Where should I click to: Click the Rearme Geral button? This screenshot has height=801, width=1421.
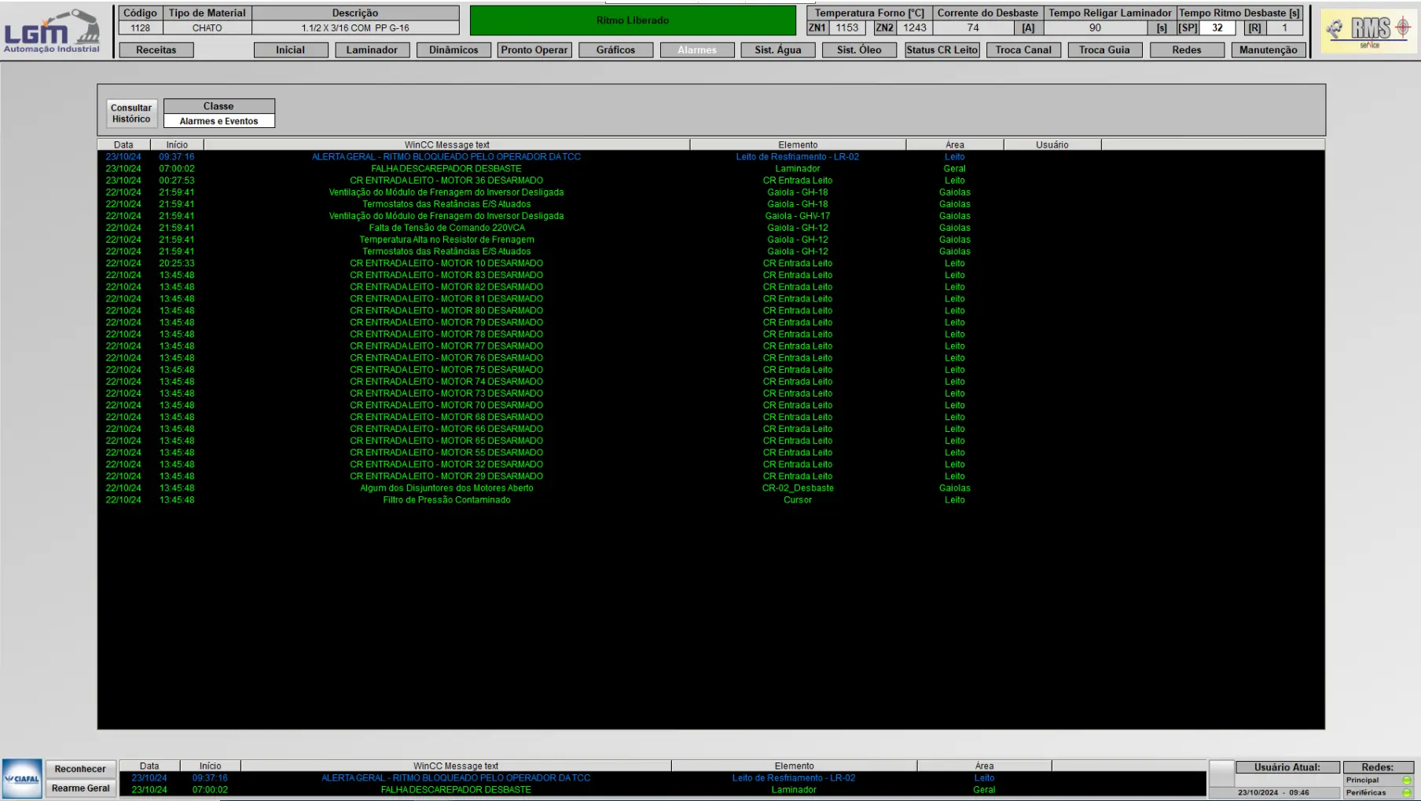pyautogui.click(x=81, y=788)
